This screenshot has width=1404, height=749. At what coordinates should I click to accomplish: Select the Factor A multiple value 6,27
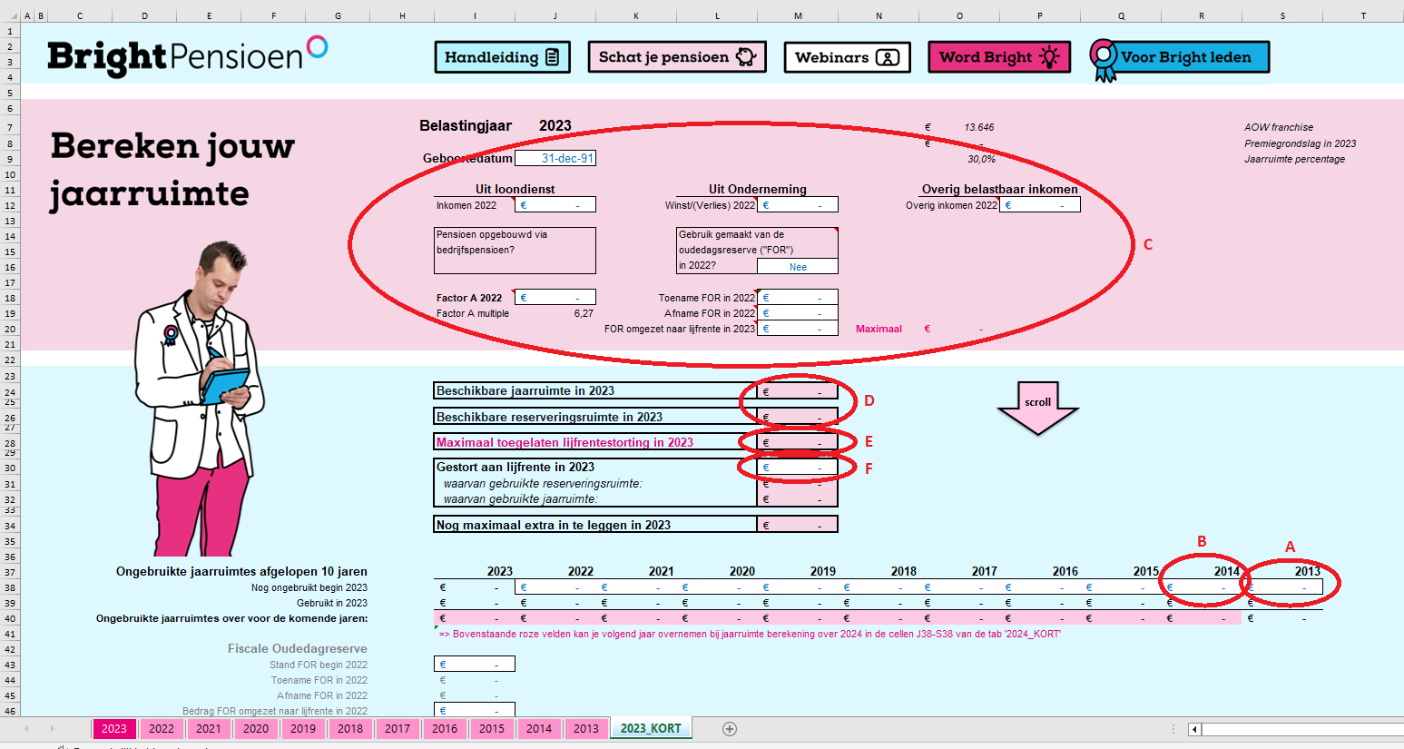click(x=584, y=313)
